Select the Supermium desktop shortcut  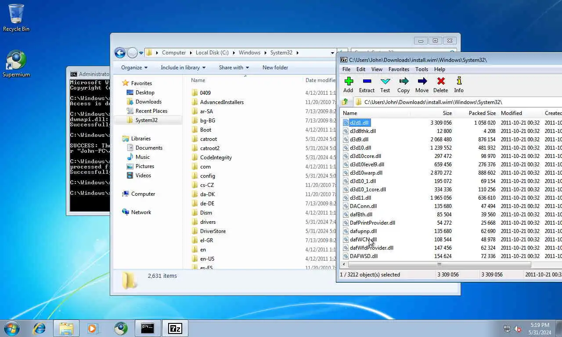pos(16,64)
